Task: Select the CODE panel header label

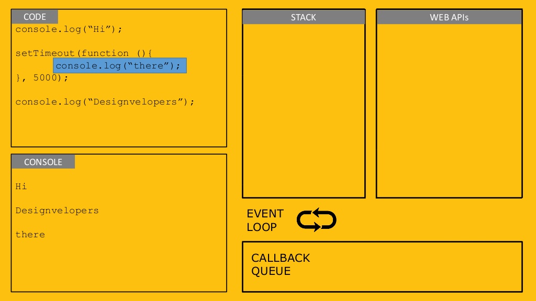Action: pyautogui.click(x=35, y=17)
